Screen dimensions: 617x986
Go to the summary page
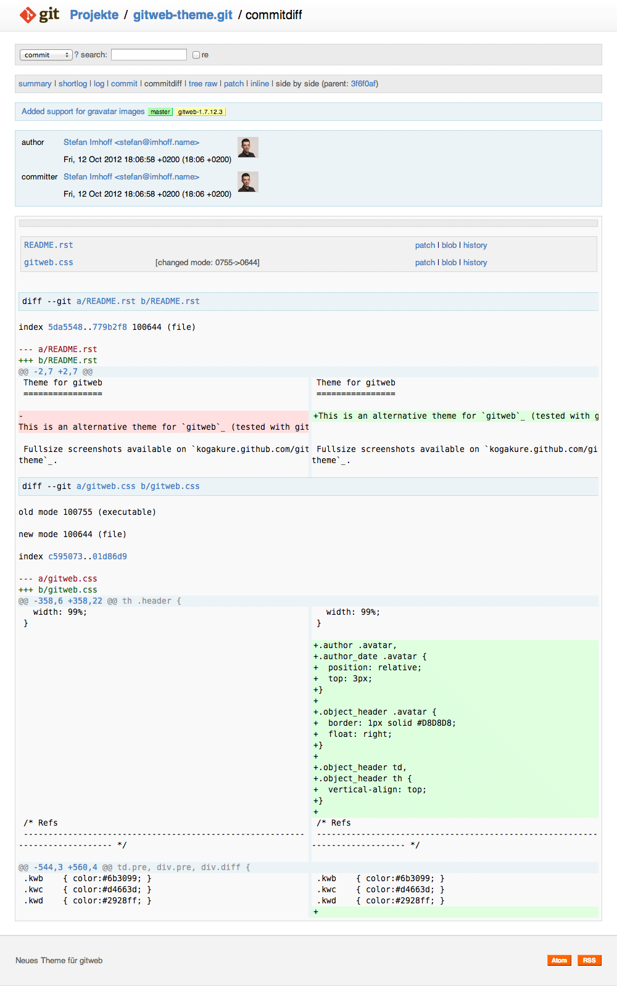click(x=35, y=84)
